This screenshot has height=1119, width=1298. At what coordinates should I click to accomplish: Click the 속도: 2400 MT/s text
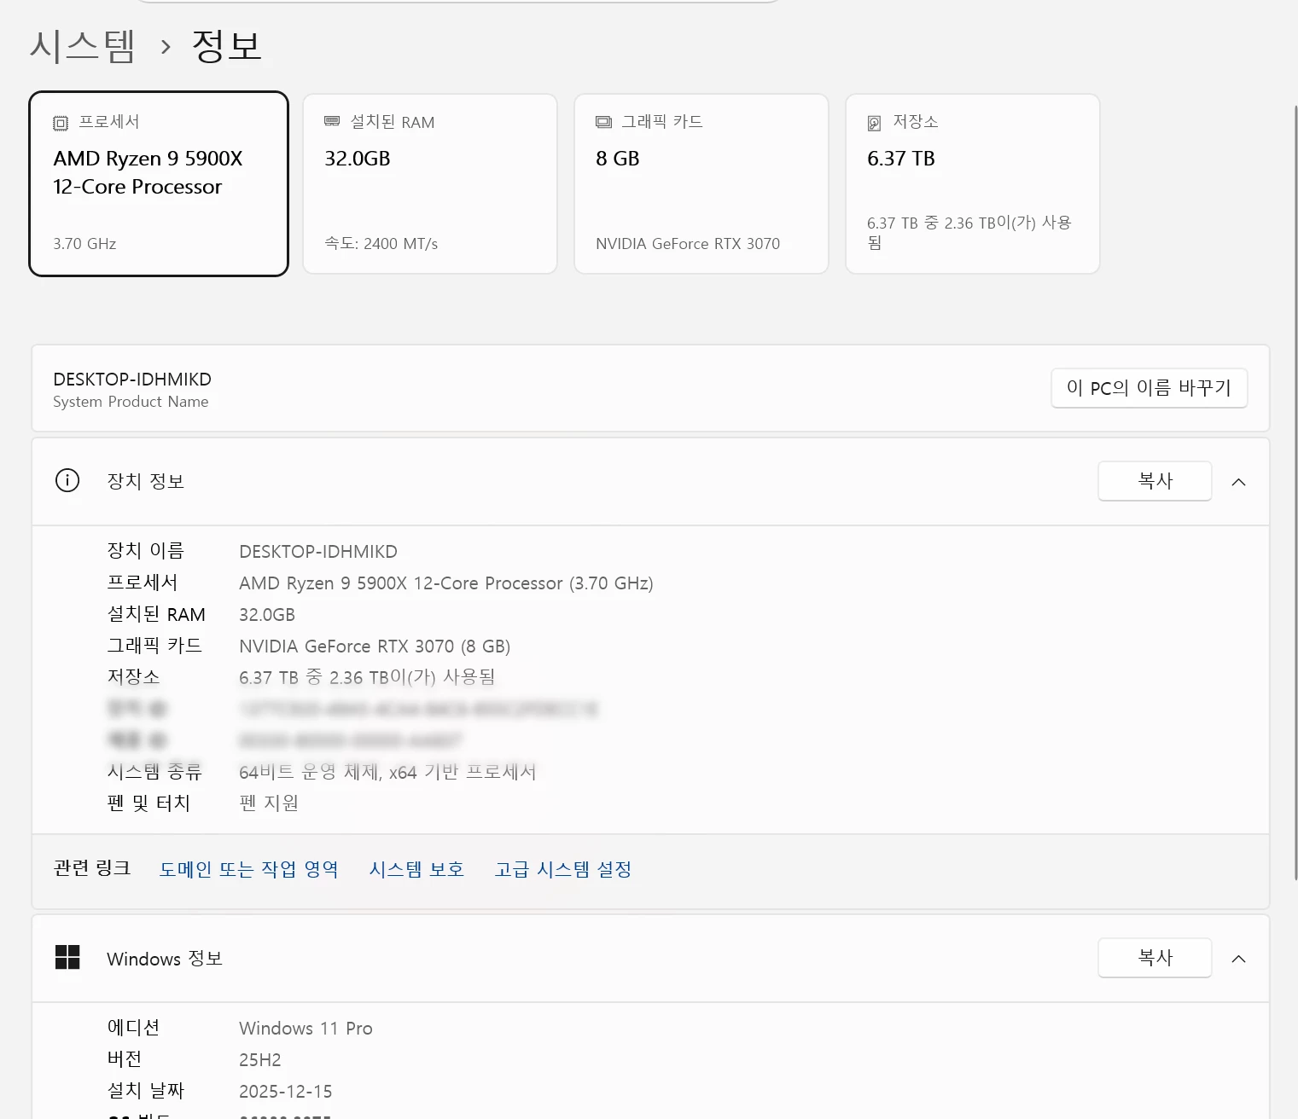[x=381, y=244]
